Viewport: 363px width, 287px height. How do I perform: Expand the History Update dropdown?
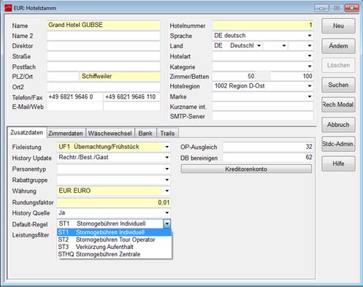pyautogui.click(x=167, y=158)
